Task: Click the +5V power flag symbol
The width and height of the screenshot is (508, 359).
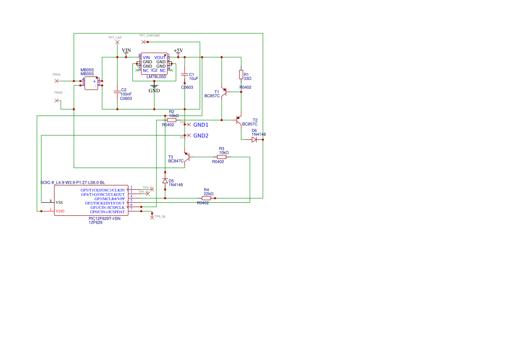Action: tap(178, 52)
